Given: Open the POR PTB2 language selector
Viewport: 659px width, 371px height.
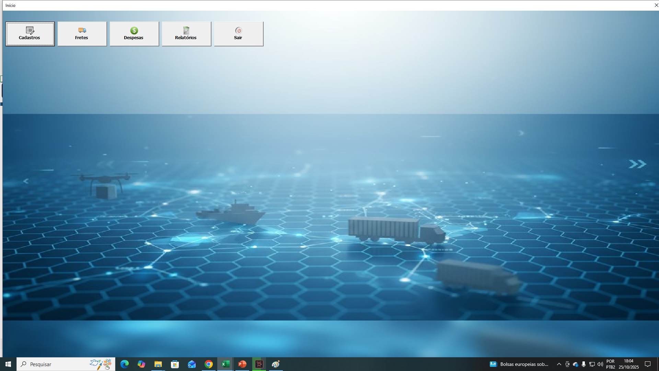Looking at the screenshot, I should coord(611,364).
